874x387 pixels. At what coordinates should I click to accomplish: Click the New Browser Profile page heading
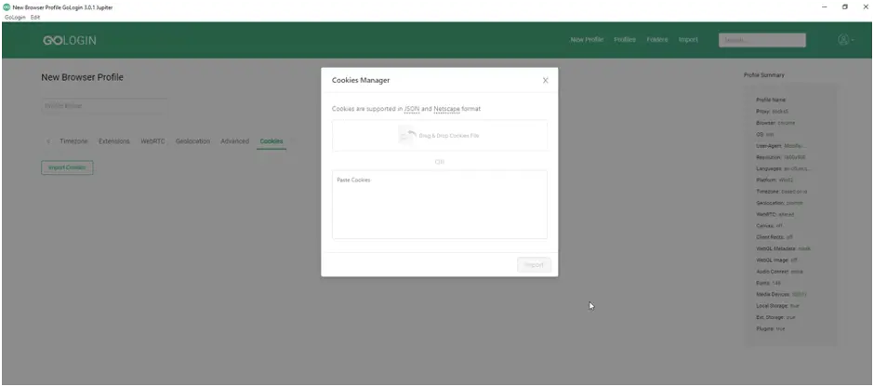[82, 77]
